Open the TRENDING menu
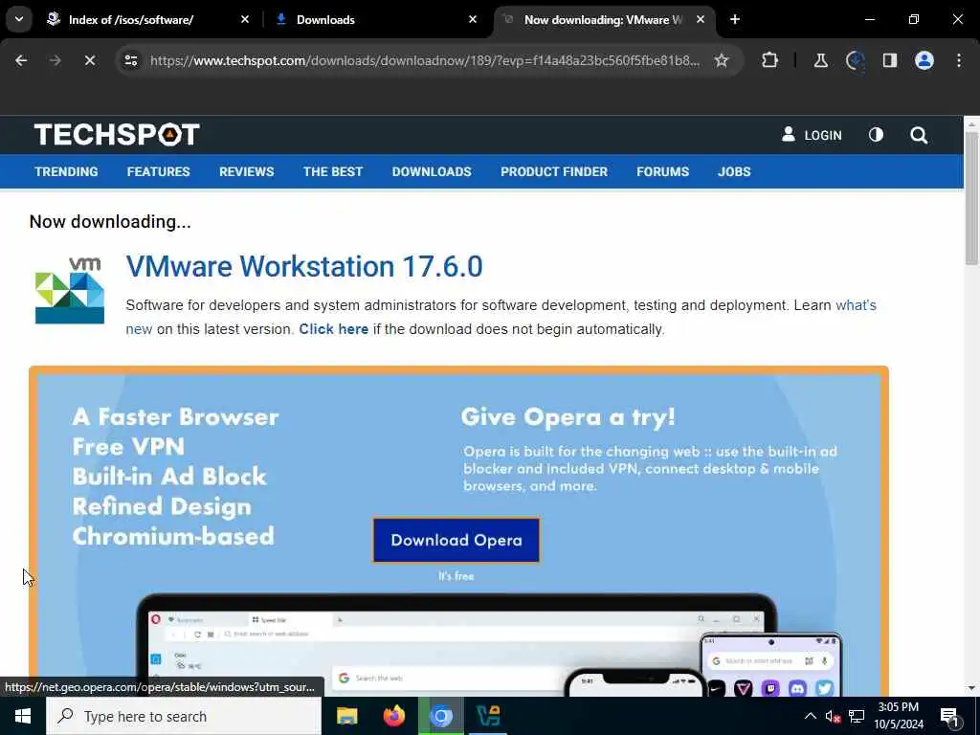This screenshot has width=980, height=735. click(66, 172)
